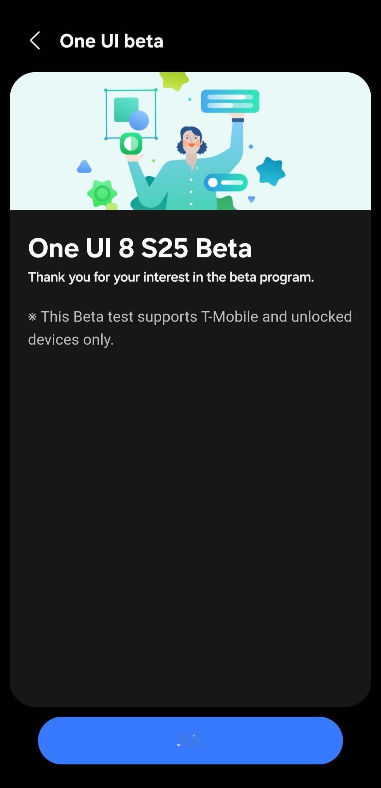The height and width of the screenshot is (788, 381).
Task: Click the green gear shape in banner
Action: [x=102, y=193]
